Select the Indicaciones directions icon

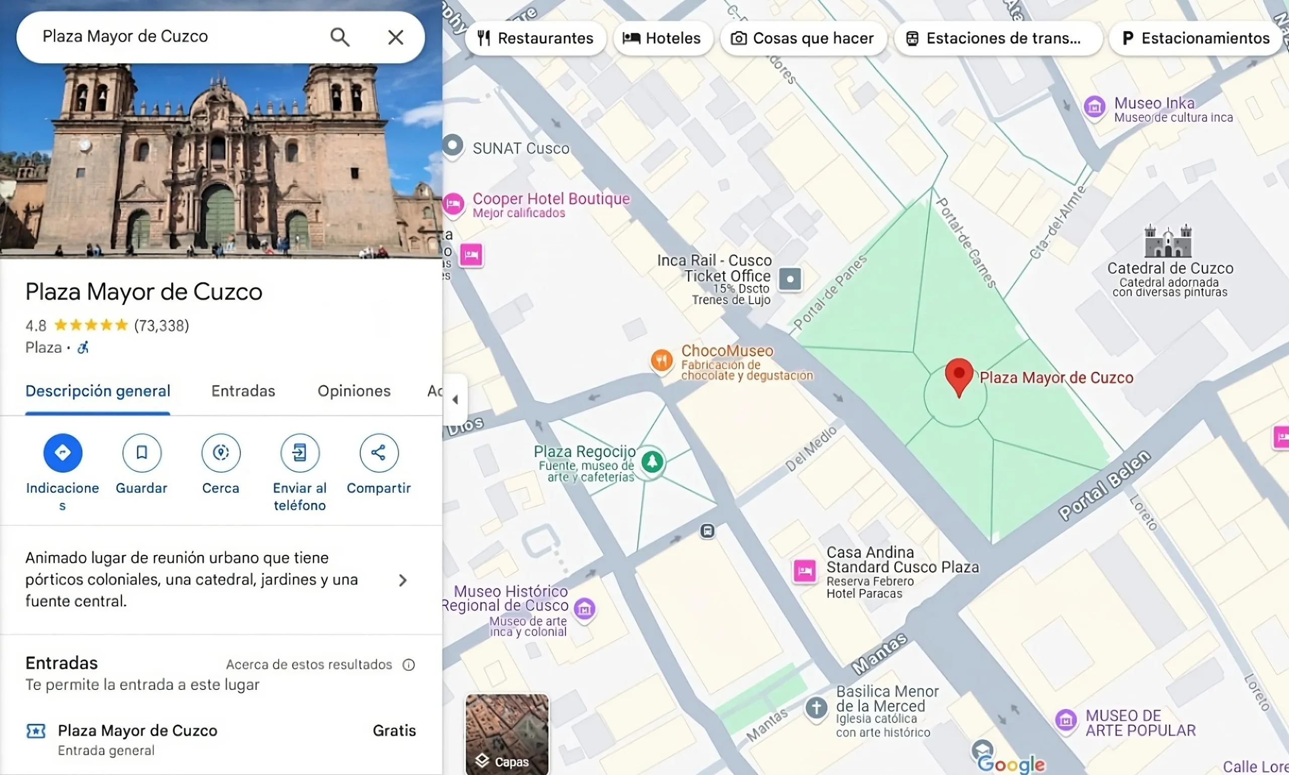(62, 452)
